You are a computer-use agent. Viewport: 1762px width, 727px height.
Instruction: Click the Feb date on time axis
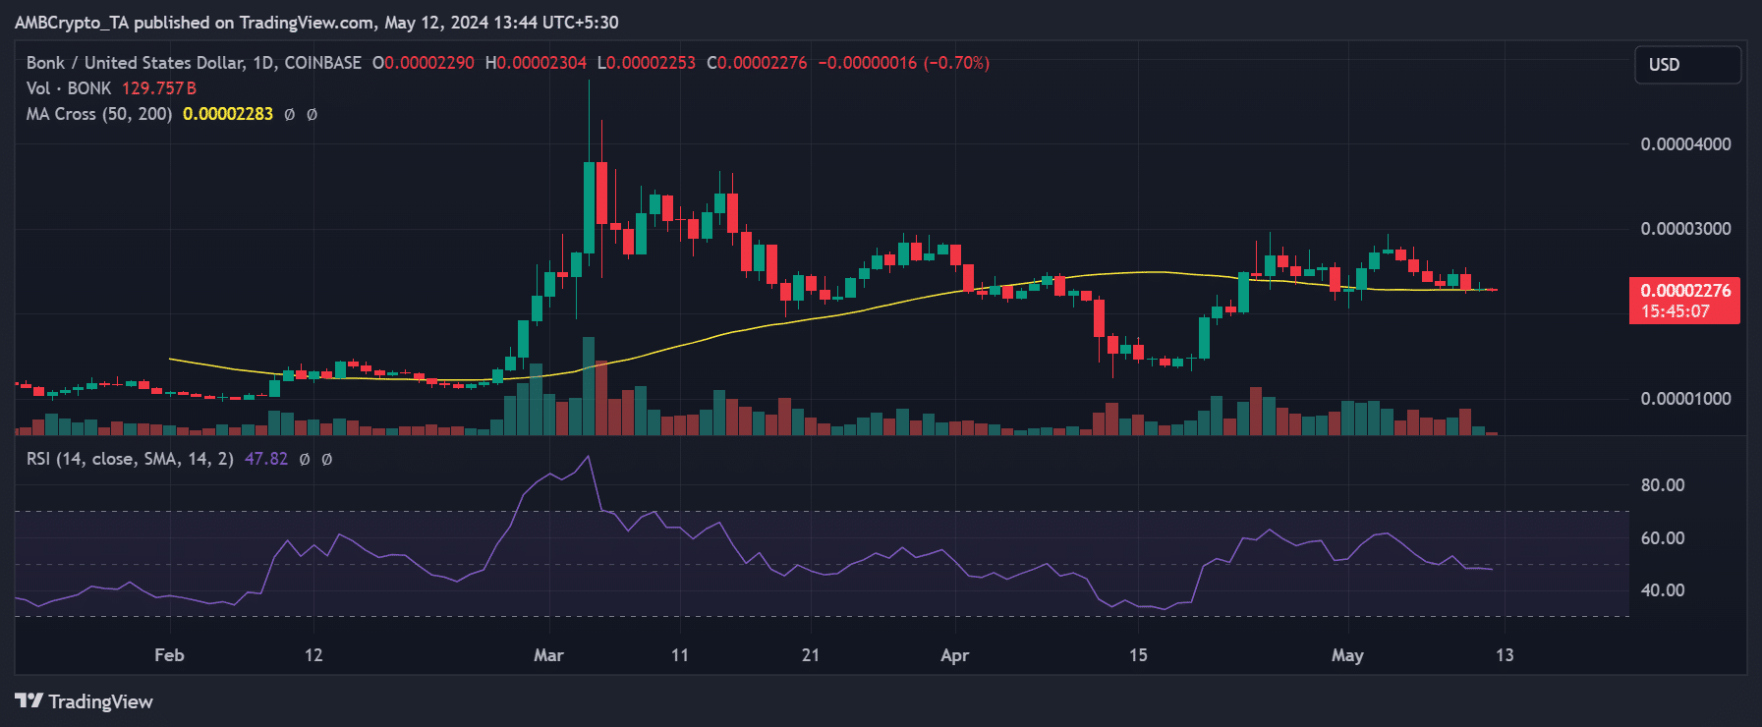(169, 655)
